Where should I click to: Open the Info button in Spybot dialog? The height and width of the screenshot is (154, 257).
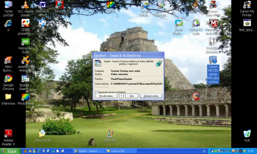click(132, 96)
